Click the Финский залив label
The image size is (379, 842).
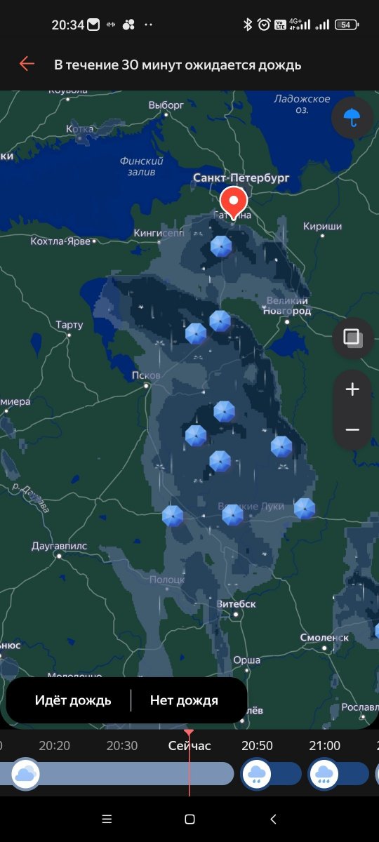141,166
